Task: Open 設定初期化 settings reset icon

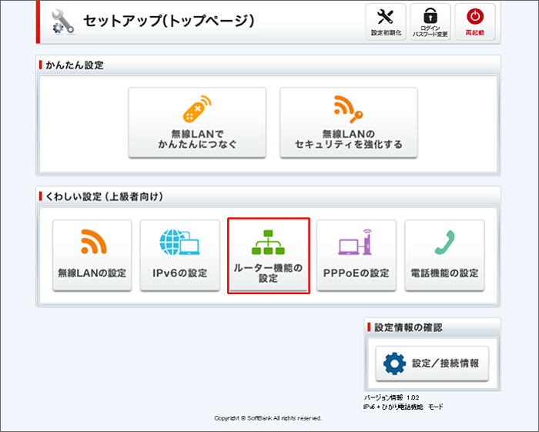Action: 386,22
